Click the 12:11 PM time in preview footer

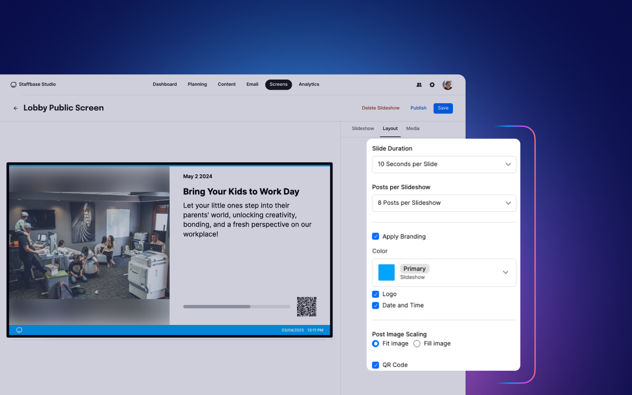pyautogui.click(x=315, y=330)
